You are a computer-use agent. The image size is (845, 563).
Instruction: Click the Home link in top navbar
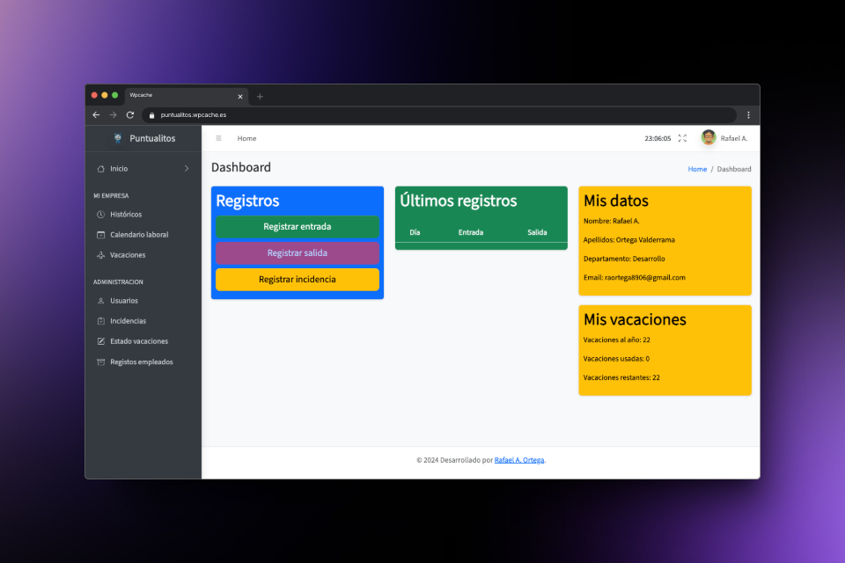click(x=246, y=138)
